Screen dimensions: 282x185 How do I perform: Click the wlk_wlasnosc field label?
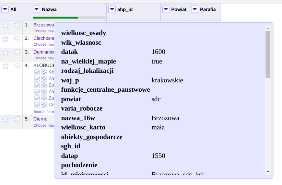(x=81, y=43)
